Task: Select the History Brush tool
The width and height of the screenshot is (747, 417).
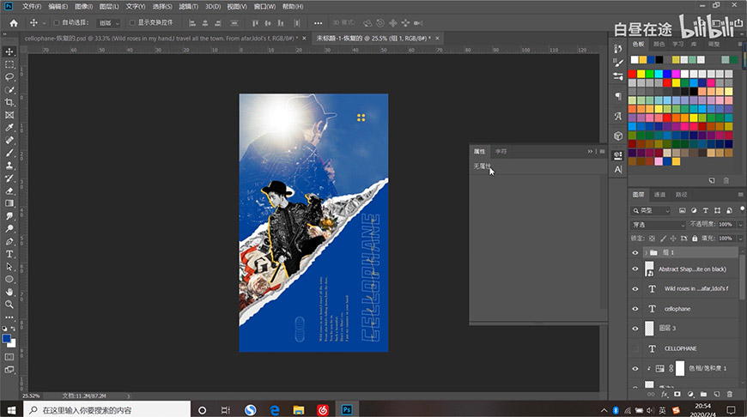Action: click(9, 178)
